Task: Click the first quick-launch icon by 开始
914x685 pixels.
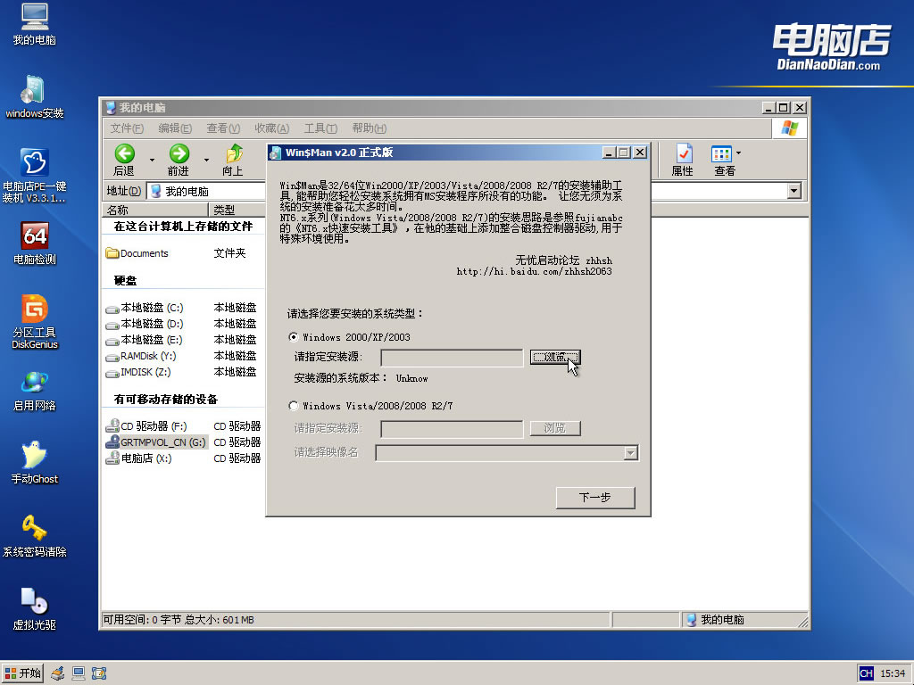Action: point(58,674)
